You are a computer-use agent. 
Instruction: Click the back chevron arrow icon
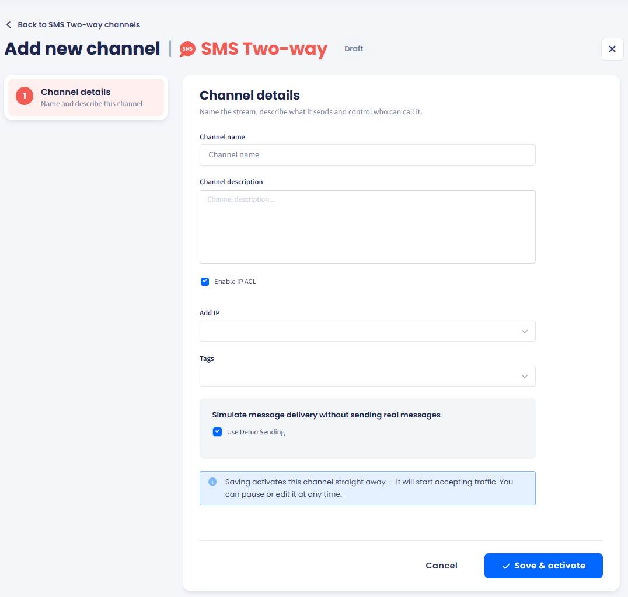pos(8,25)
